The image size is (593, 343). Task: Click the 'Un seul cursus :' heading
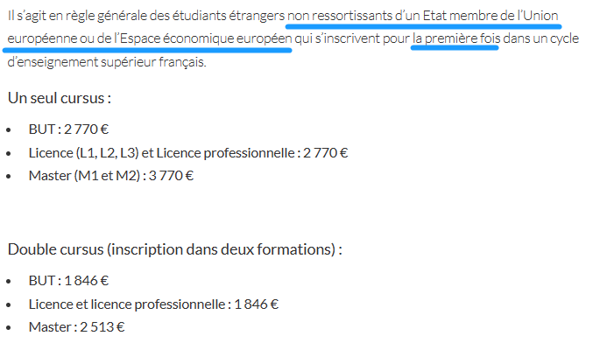coord(60,98)
